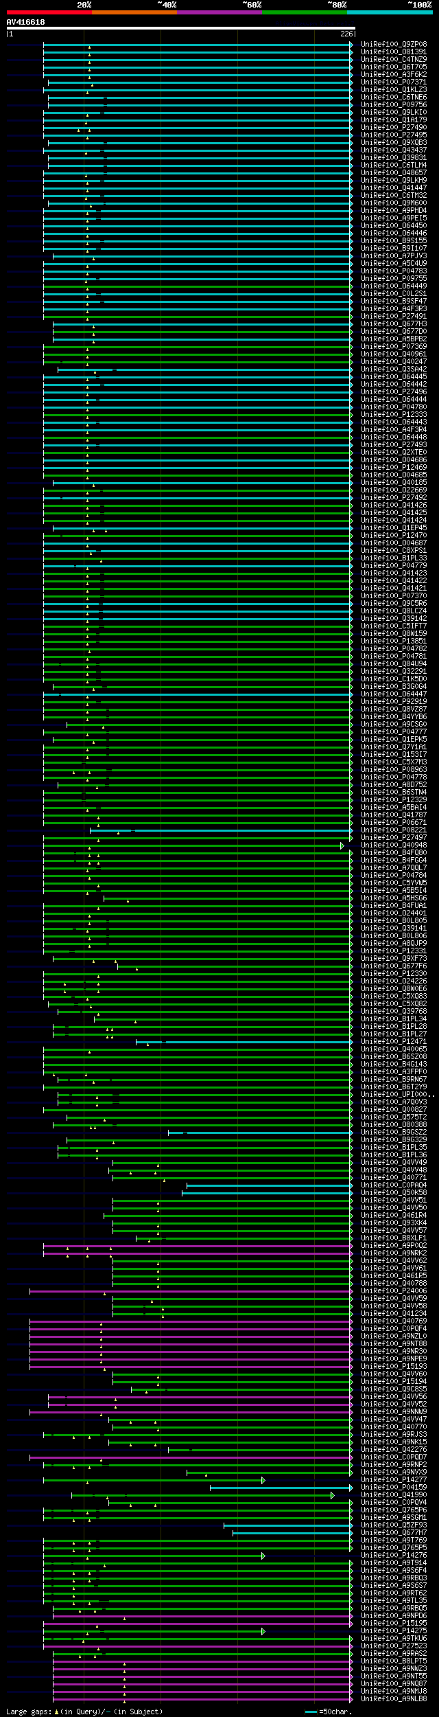This screenshot has height=1717, width=439.
Task: Open hit UniRef100_P07371
Action: point(394,82)
